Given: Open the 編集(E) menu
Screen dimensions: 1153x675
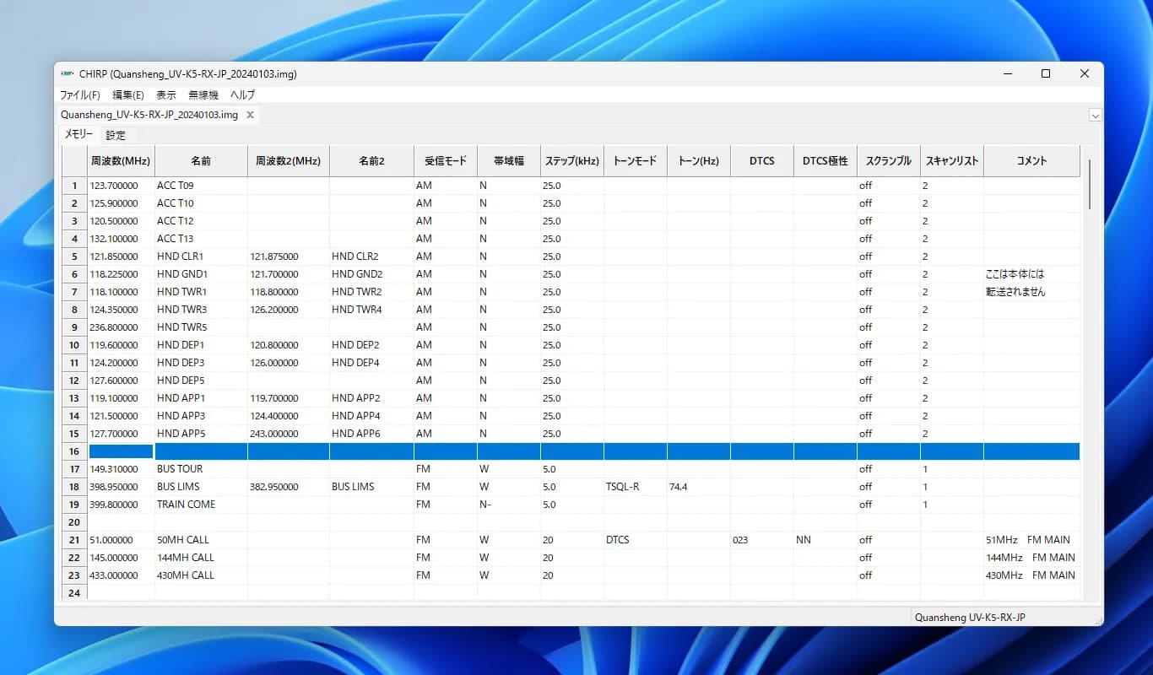Looking at the screenshot, I should point(128,95).
